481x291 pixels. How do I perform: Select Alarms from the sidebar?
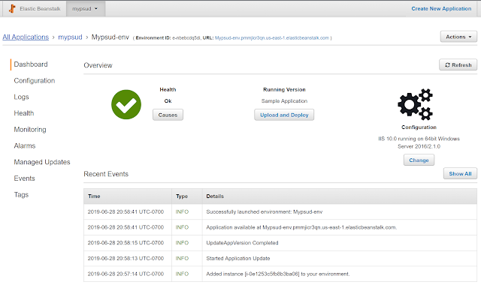(x=25, y=145)
